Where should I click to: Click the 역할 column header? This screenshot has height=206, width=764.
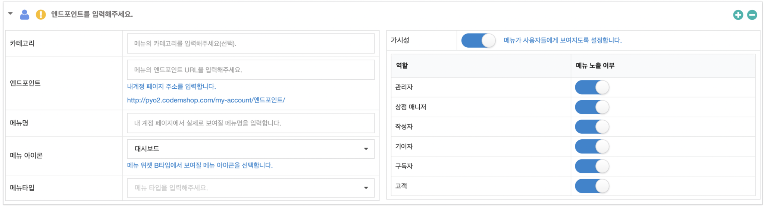tap(402, 66)
